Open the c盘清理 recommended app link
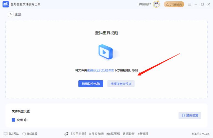Image resolution: width=213 pixels, height=138 pixels. (x=143, y=134)
